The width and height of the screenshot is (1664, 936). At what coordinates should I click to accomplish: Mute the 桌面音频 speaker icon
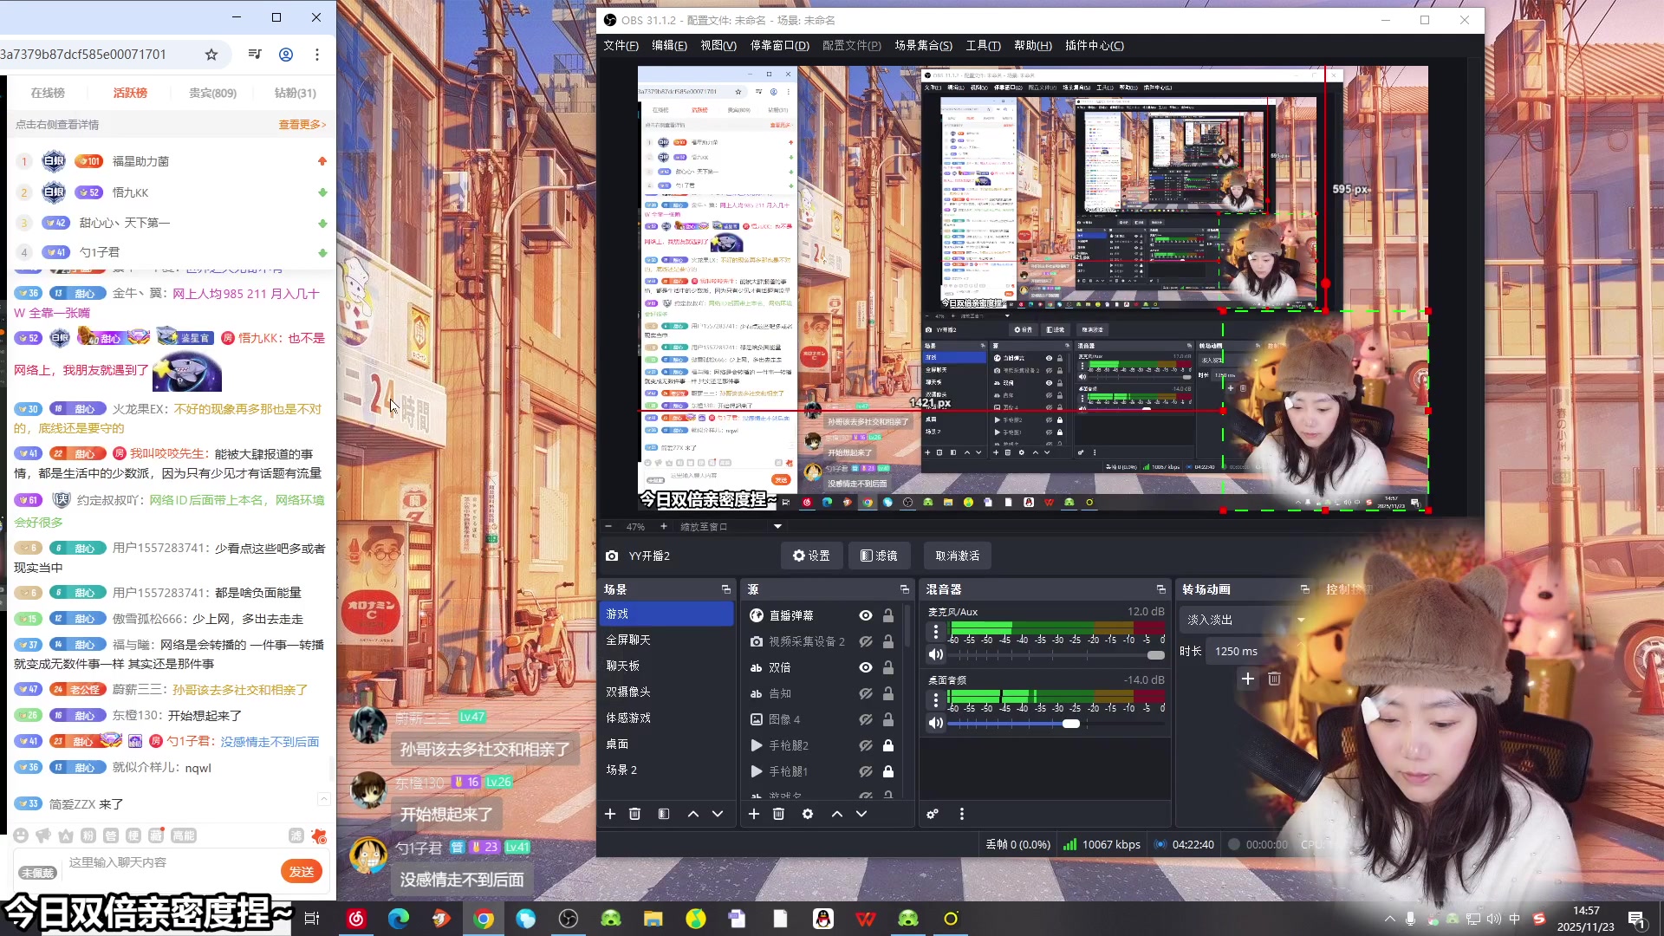click(x=935, y=723)
